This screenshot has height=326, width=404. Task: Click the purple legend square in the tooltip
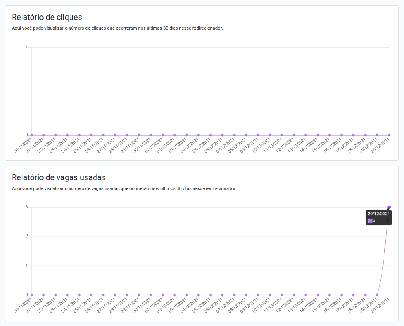point(370,221)
